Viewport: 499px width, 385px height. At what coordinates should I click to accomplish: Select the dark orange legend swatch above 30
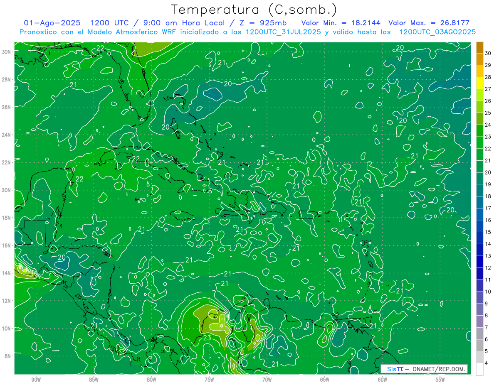point(479,47)
